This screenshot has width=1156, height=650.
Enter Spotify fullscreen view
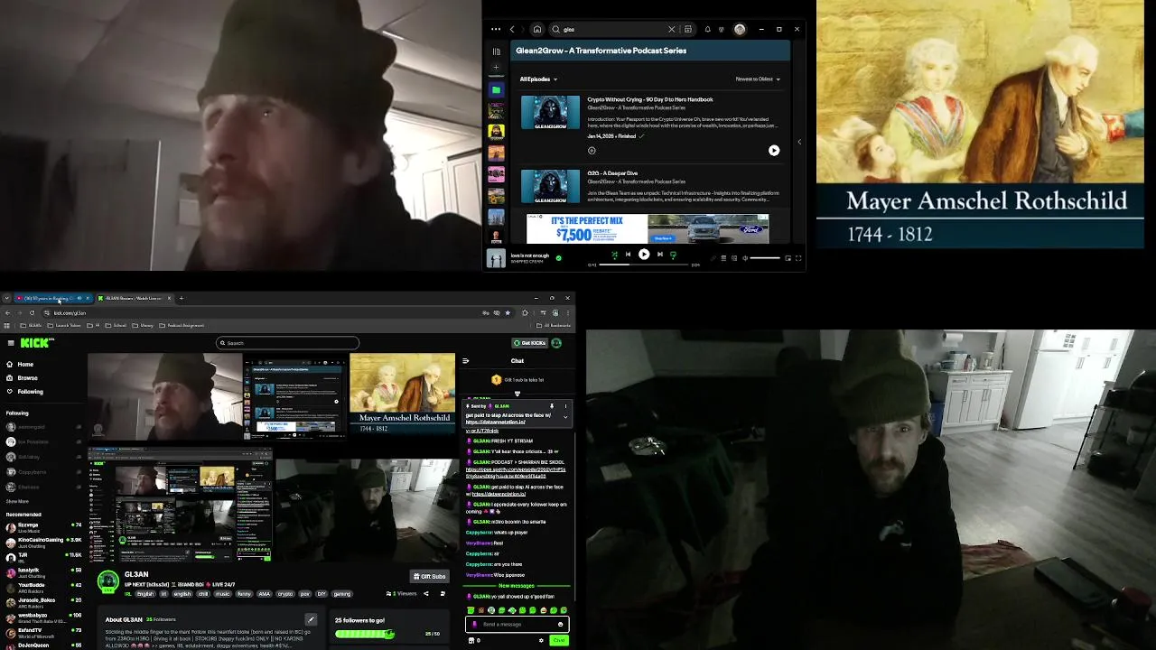coord(798,258)
